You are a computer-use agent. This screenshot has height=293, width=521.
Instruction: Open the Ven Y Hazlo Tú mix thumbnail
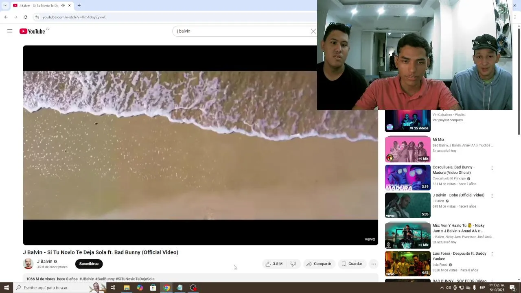point(407,236)
